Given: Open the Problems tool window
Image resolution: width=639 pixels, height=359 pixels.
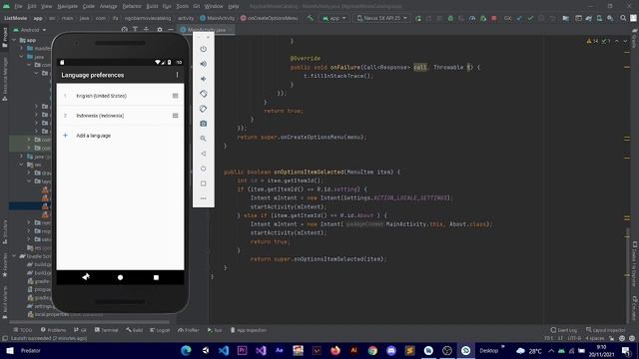Looking at the screenshot, I should point(53,330).
